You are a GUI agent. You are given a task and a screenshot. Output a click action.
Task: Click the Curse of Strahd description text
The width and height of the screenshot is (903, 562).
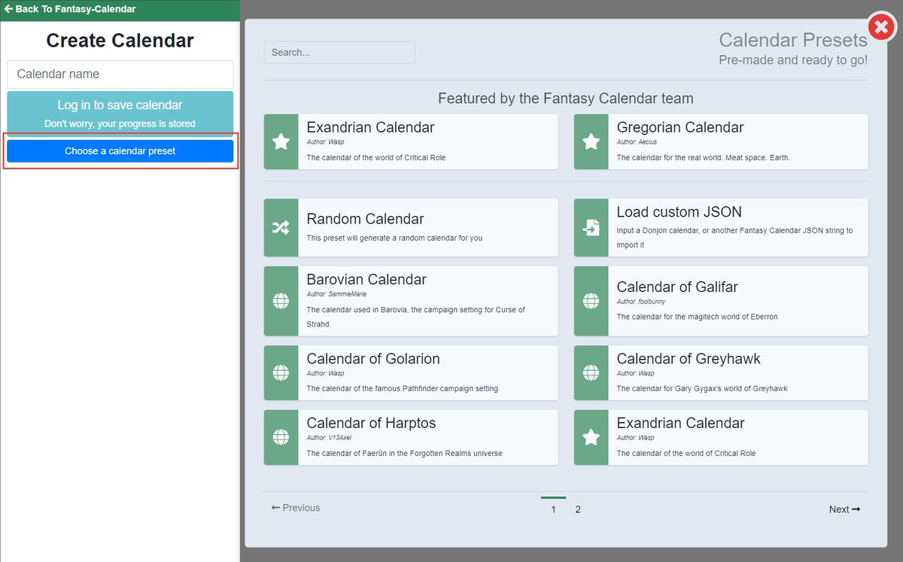point(416,317)
